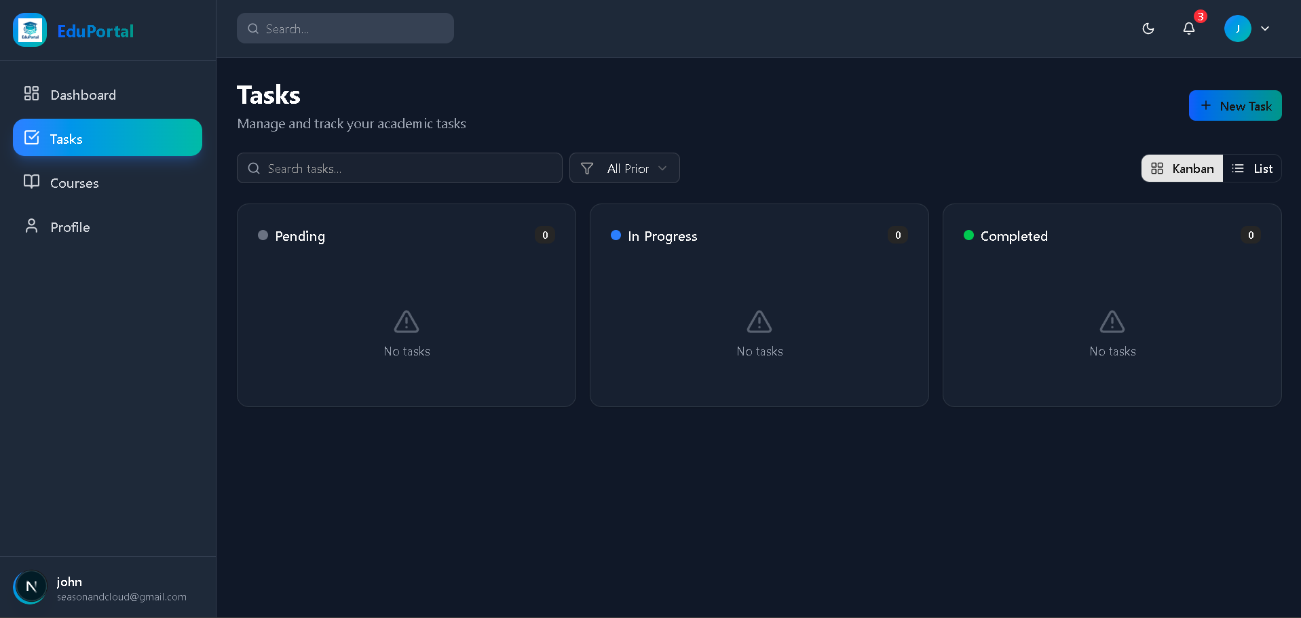This screenshot has height=618, width=1301.
Task: Click the Pending column warning icon
Action: 407,322
